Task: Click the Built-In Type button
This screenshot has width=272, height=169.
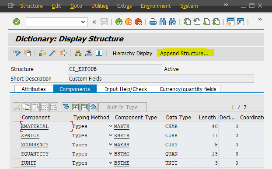Action: pos(122,107)
